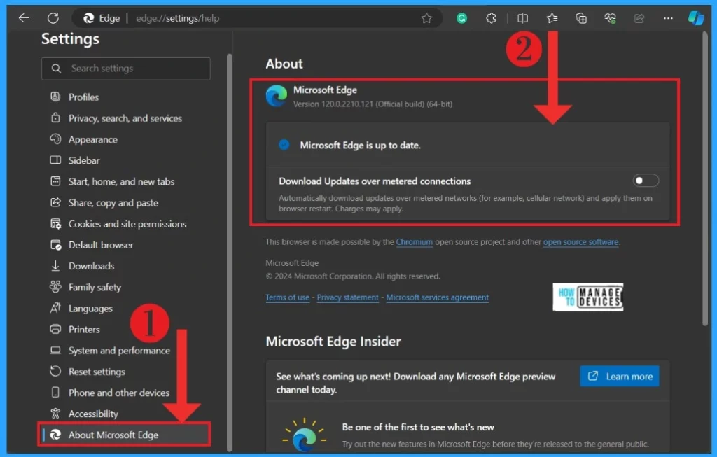717x457 pixels.
Task: Click the Downloads arrow icon
Action: coord(55,266)
